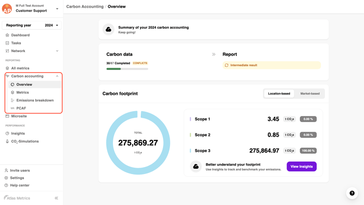364x205 pixels.
Task: Click the Atlas Metrics logo
Action: pyautogui.click(x=17, y=198)
